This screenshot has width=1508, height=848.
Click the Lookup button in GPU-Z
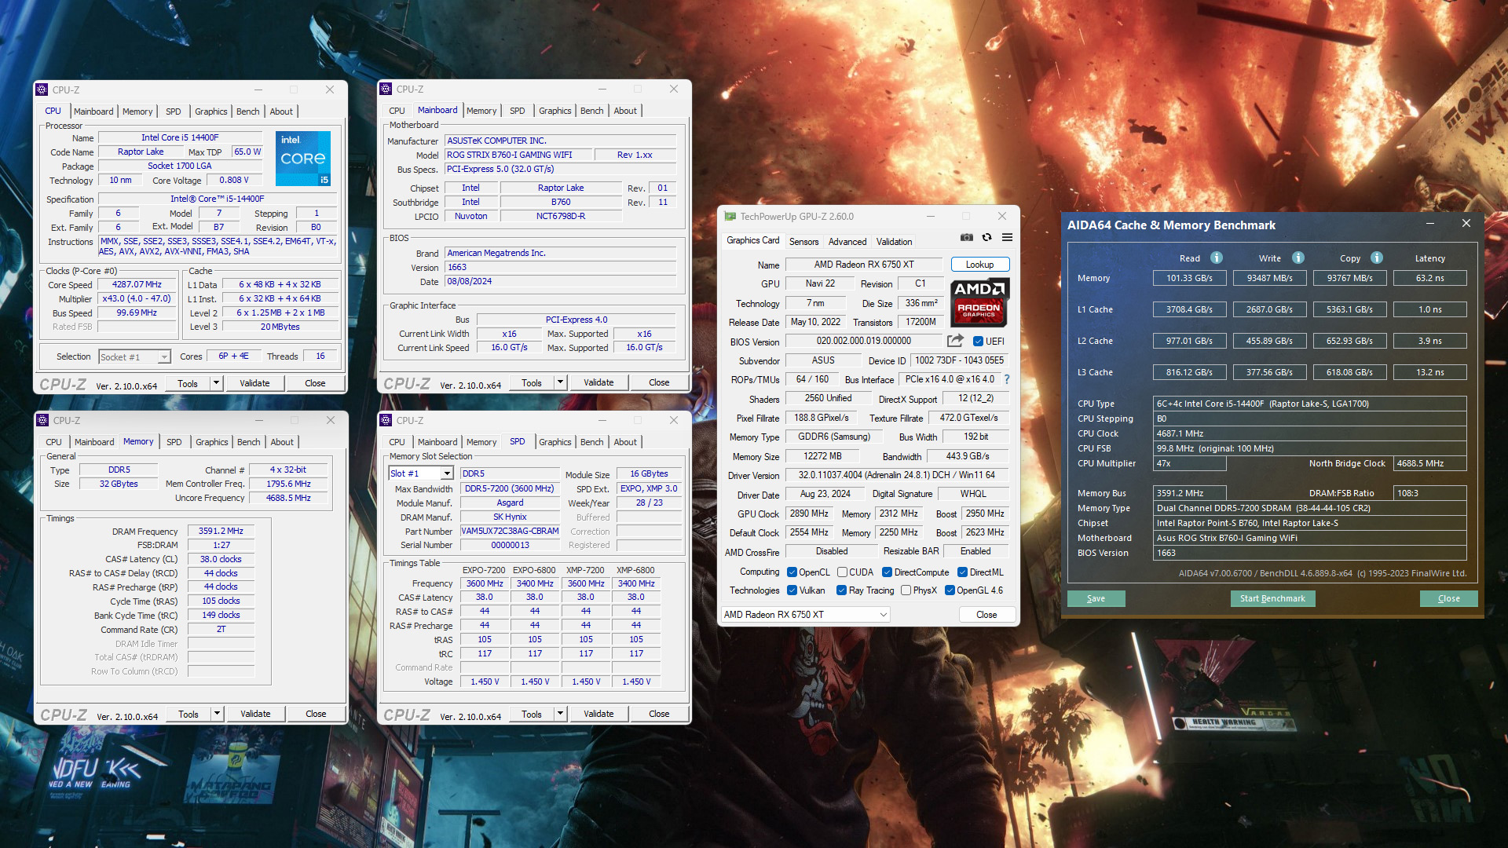coord(979,265)
